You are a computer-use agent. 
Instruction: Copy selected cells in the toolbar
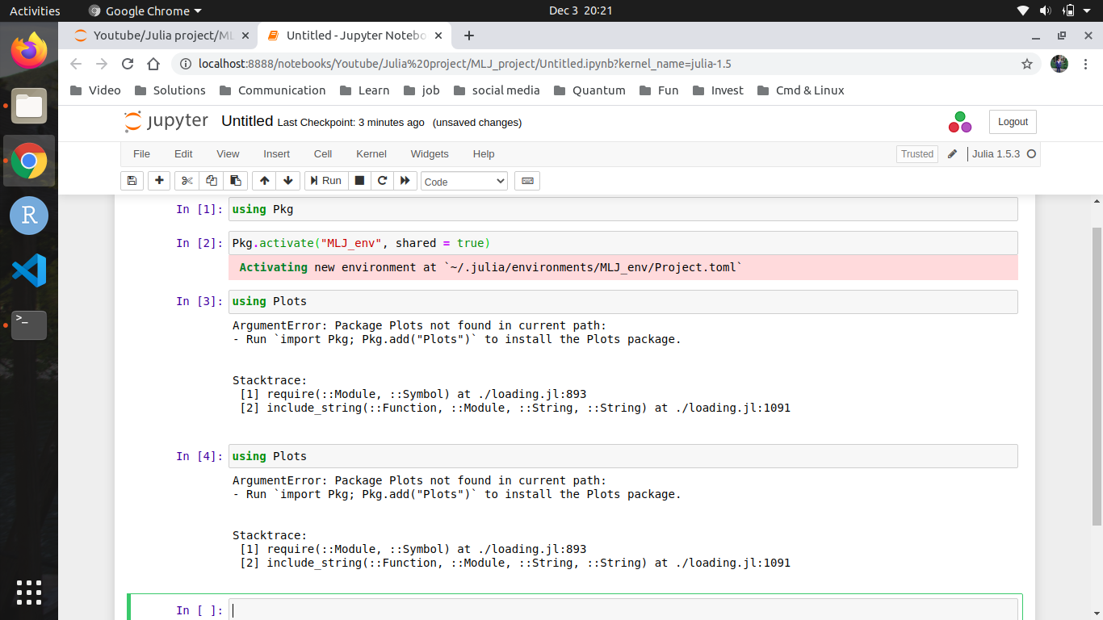(212, 181)
